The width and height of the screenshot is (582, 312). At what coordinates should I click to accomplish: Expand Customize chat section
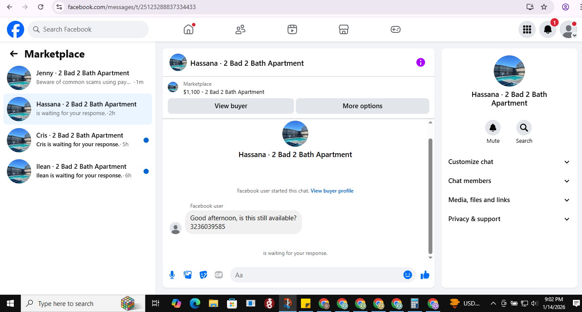coord(509,162)
